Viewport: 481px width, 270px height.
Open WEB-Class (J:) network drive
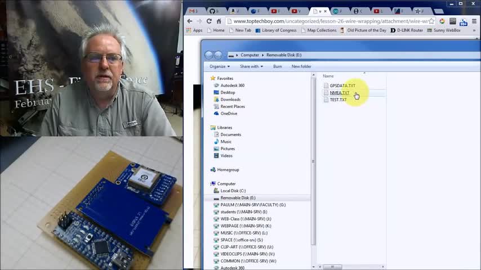click(246, 219)
